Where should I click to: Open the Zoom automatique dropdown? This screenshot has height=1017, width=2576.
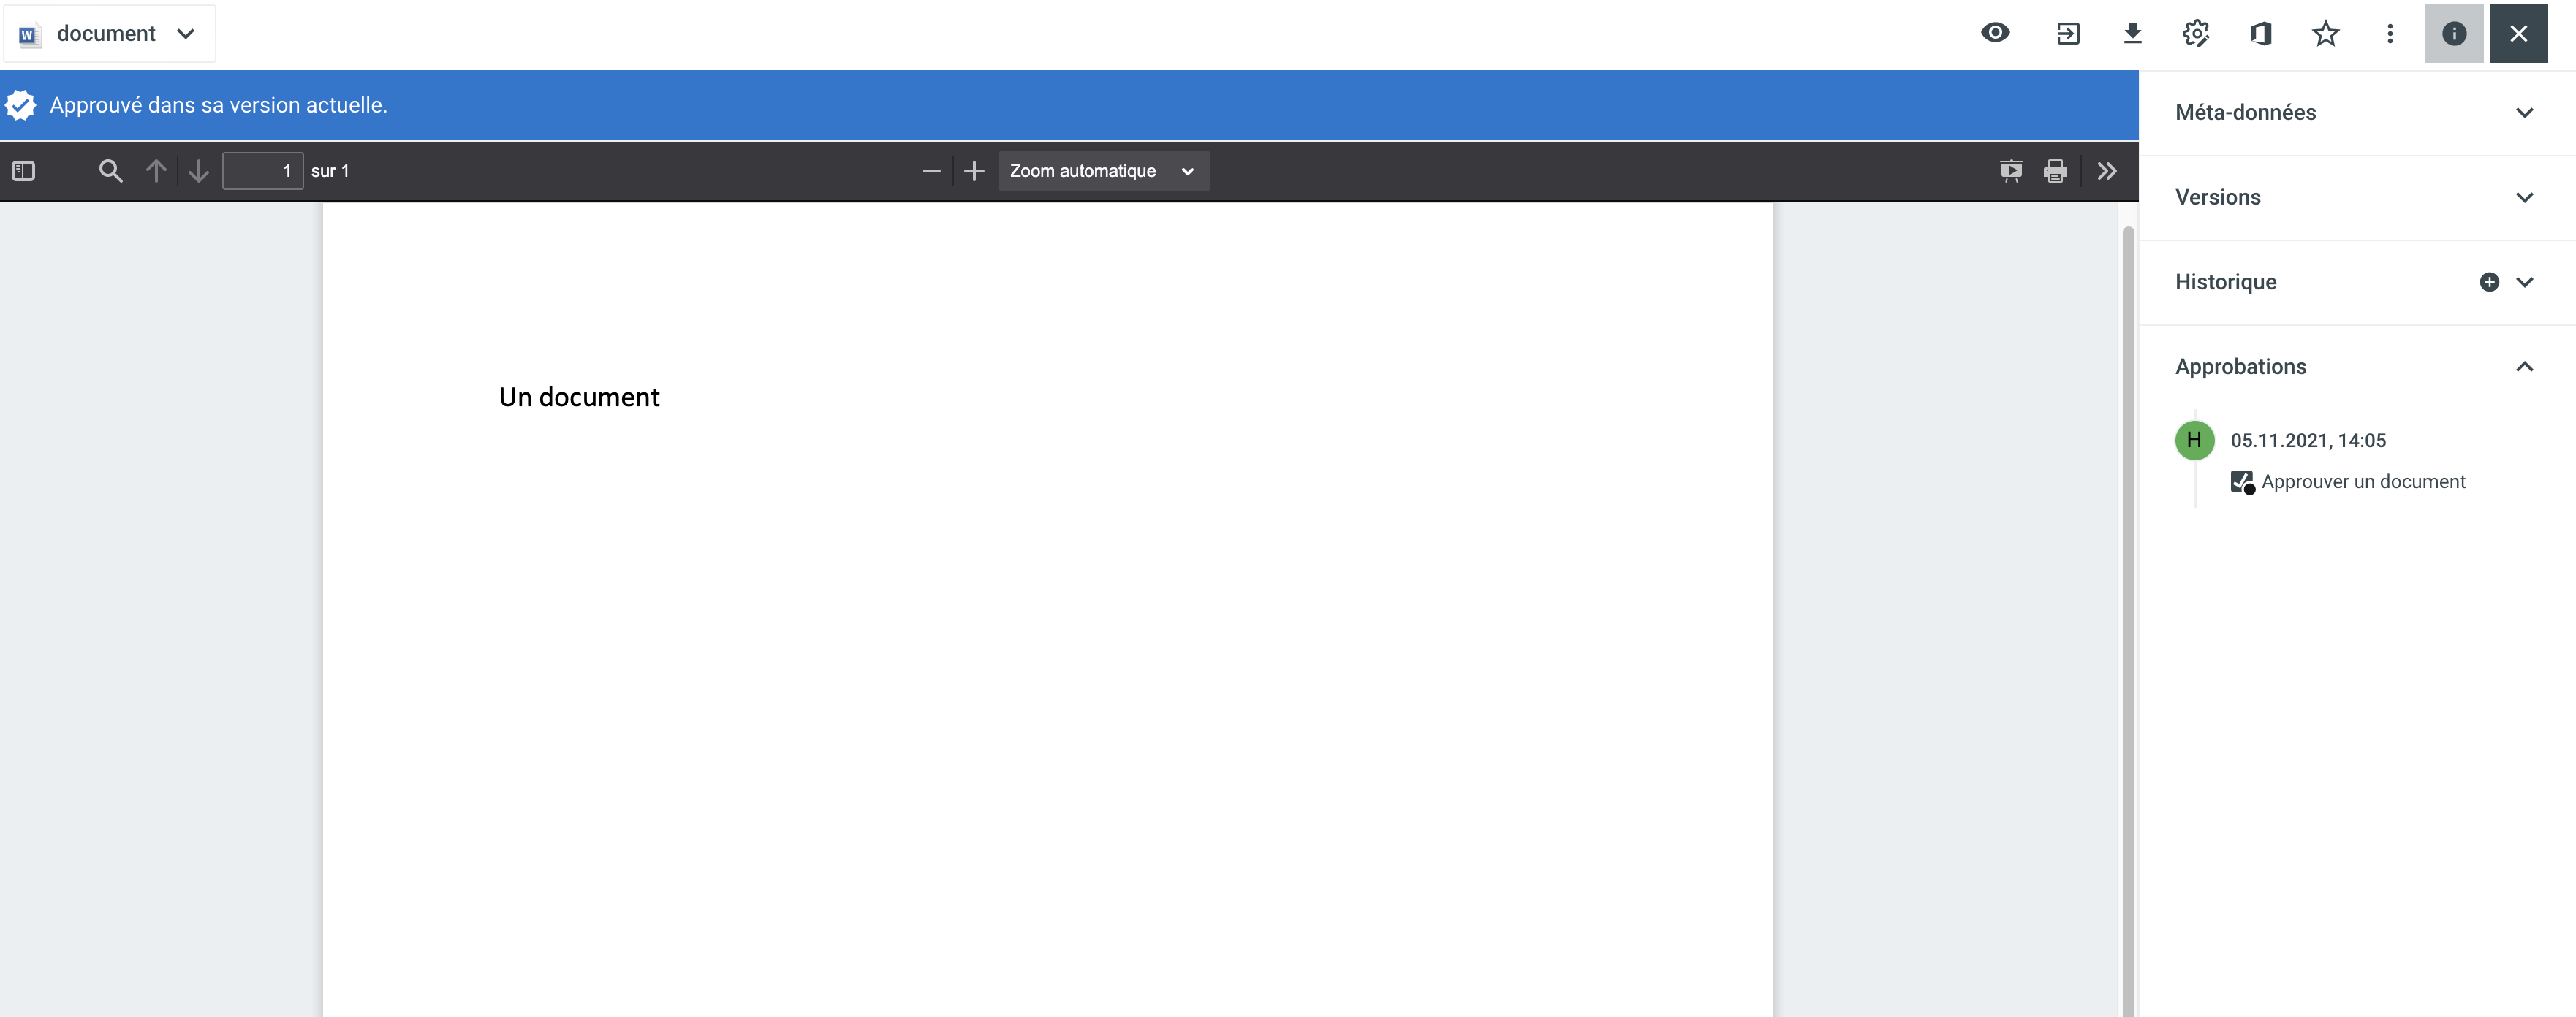click(1102, 171)
